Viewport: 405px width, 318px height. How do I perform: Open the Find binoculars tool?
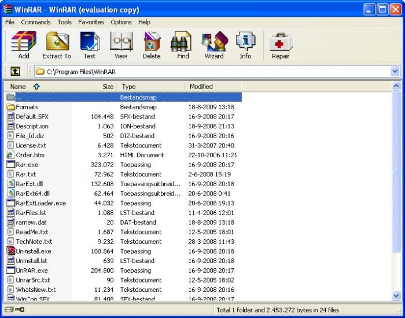tap(181, 41)
